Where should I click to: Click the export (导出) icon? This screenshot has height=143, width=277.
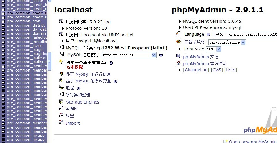[61, 115]
